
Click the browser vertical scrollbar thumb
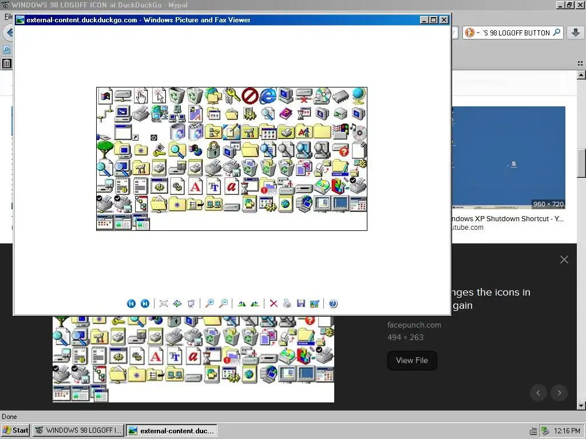(581, 163)
